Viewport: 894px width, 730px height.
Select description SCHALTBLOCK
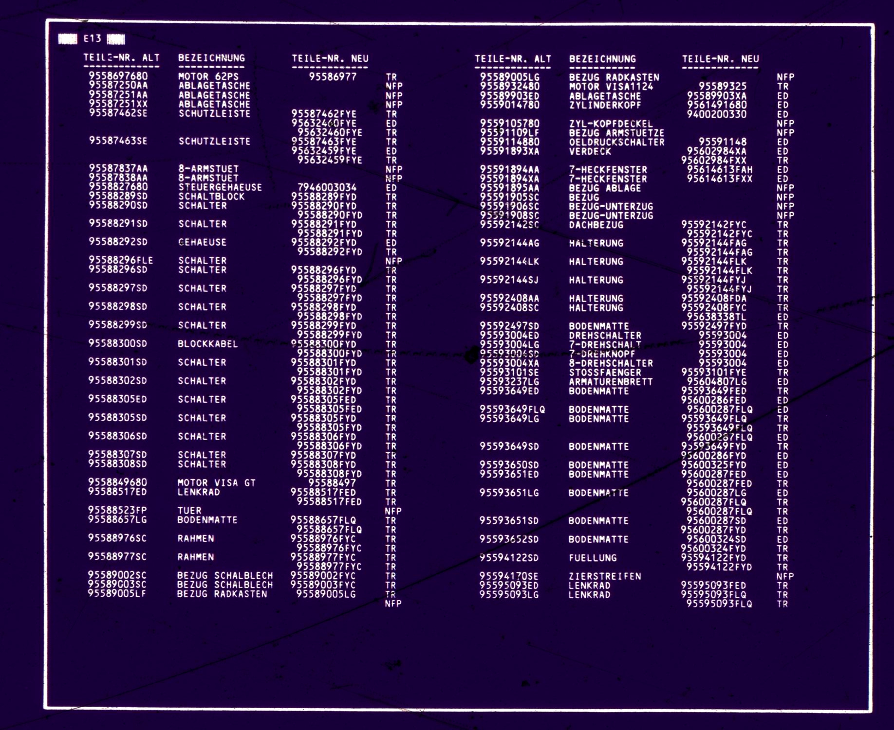211,196
